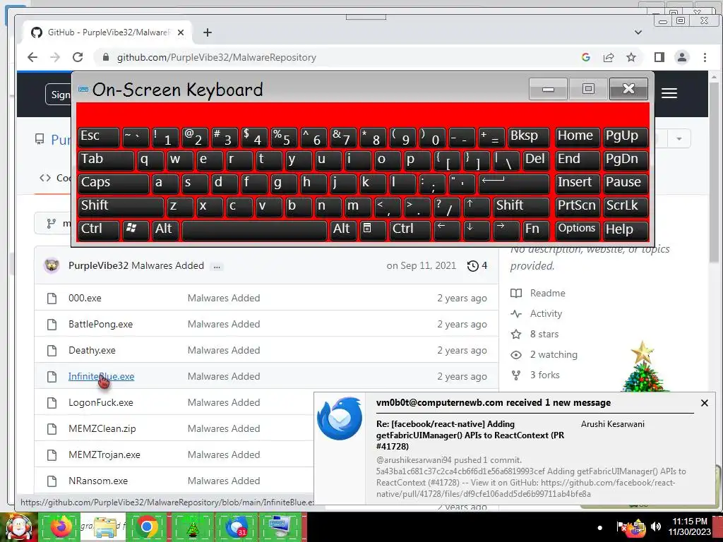Open the Santa start button
The height and width of the screenshot is (542, 723).
[18, 526]
